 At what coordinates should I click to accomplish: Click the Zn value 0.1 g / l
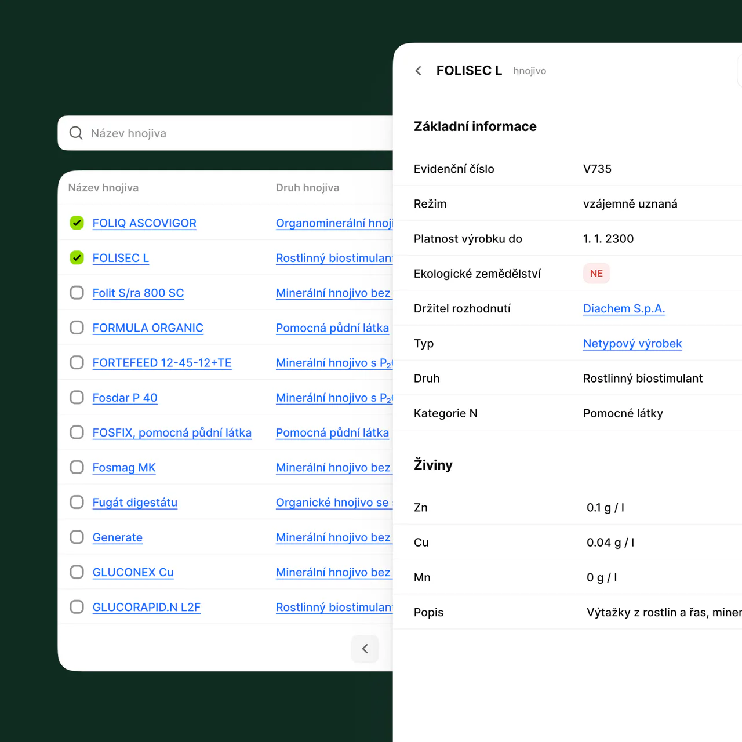605,508
